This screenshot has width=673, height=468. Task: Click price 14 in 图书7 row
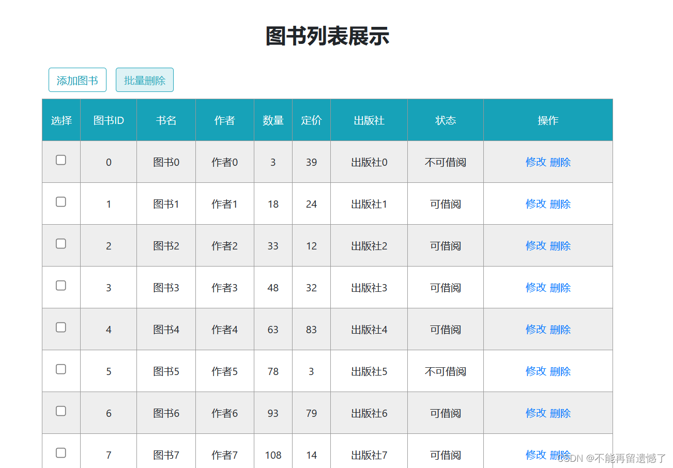pos(312,455)
